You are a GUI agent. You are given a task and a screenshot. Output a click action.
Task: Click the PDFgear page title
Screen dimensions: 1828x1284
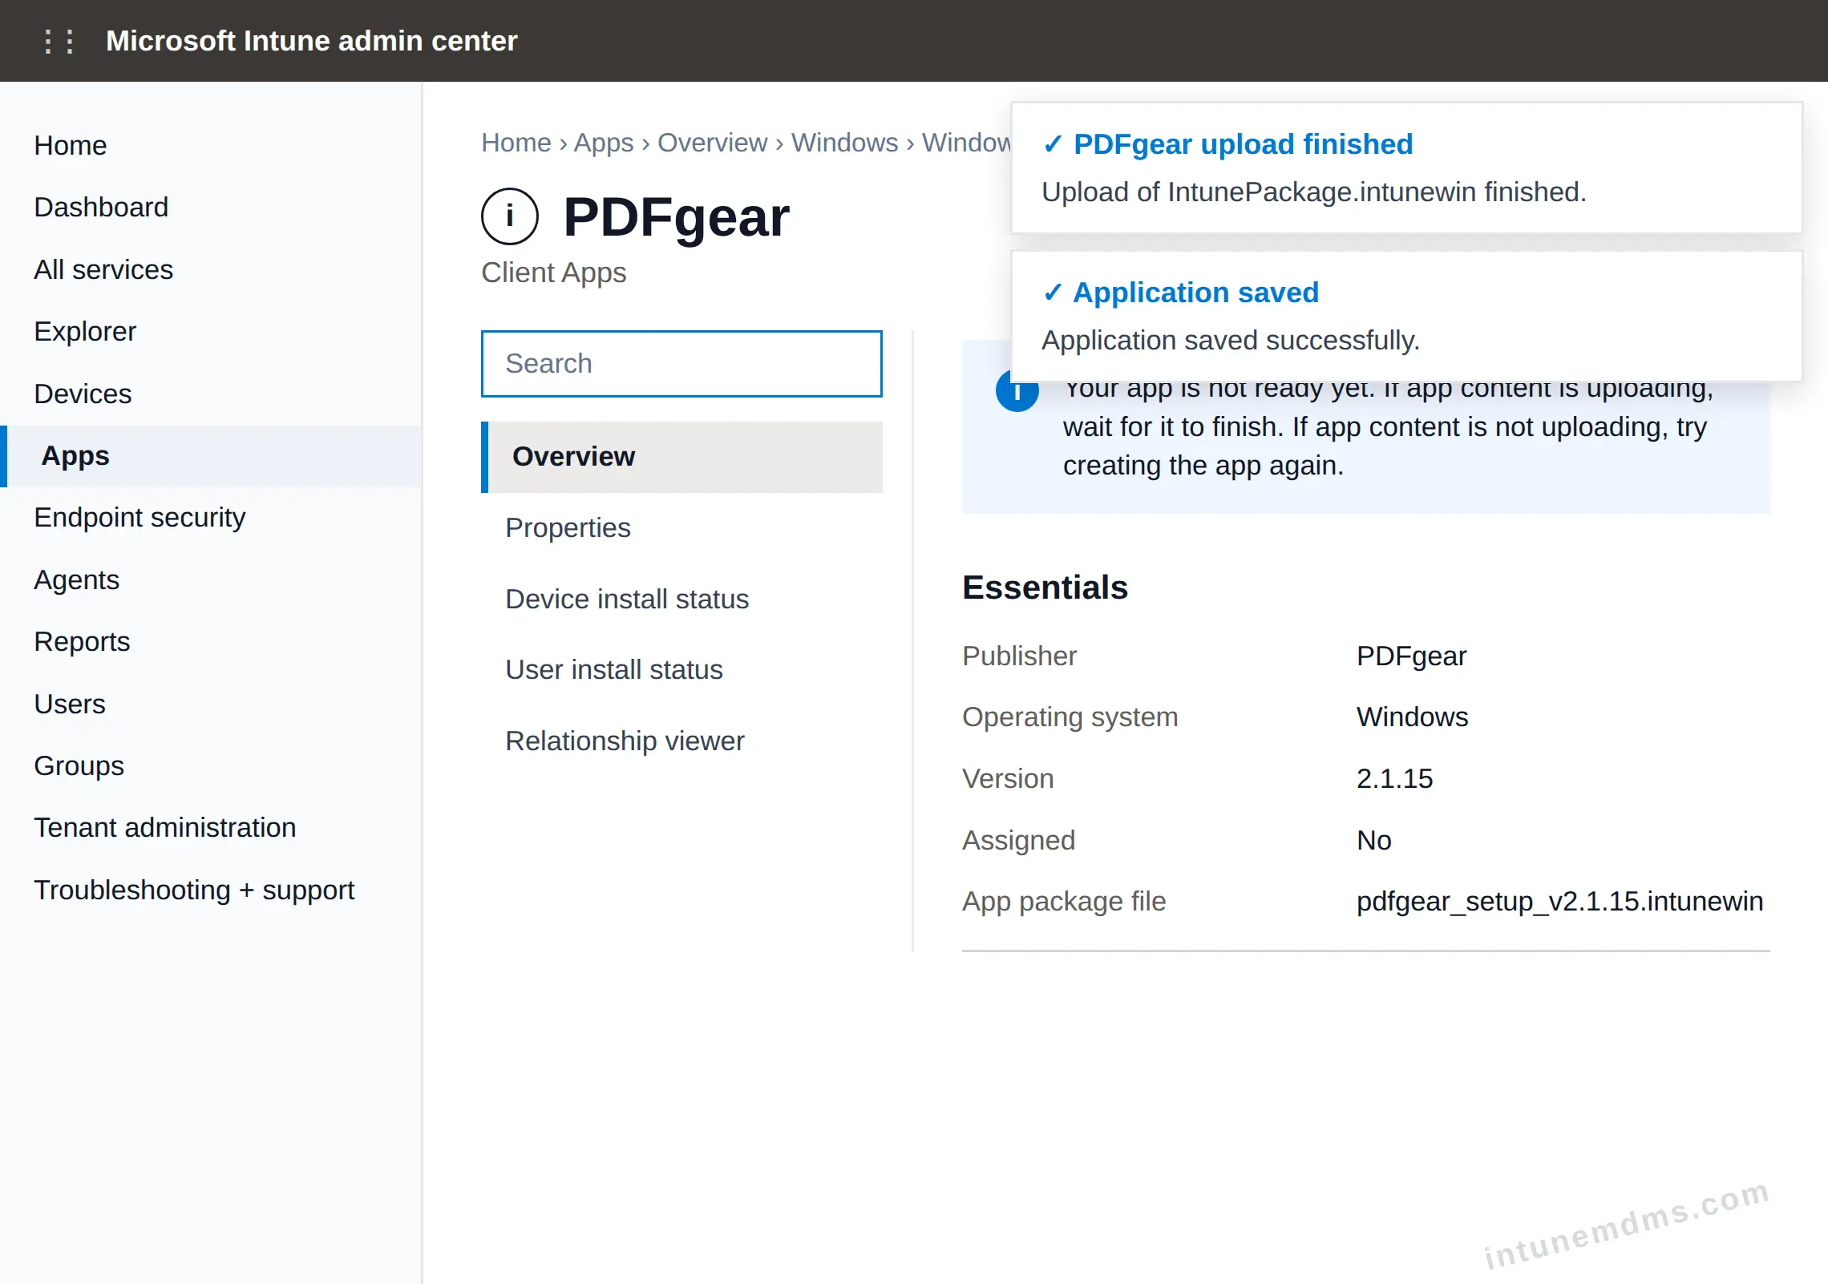click(676, 217)
